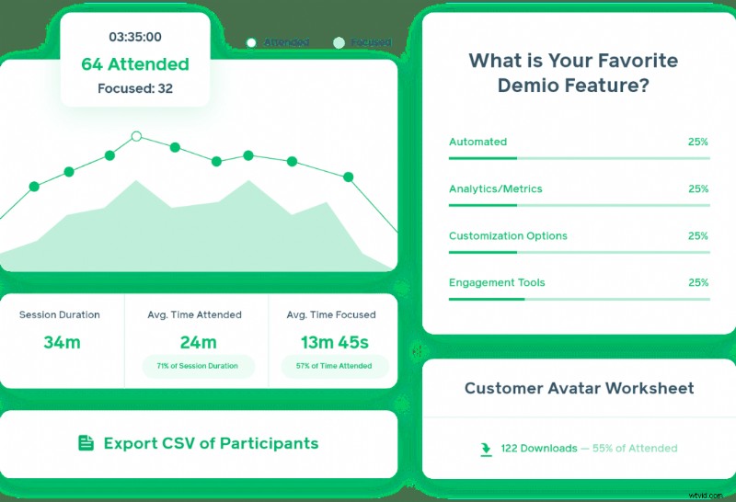Image resolution: width=736 pixels, height=502 pixels.
Task: Select the Engagement Tools label
Action: (x=497, y=282)
